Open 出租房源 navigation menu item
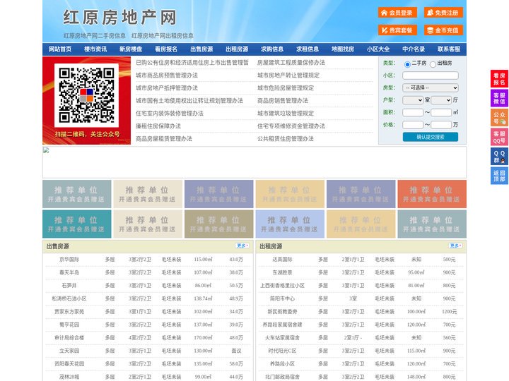Viewport: 509px width, 381px height. tap(237, 49)
